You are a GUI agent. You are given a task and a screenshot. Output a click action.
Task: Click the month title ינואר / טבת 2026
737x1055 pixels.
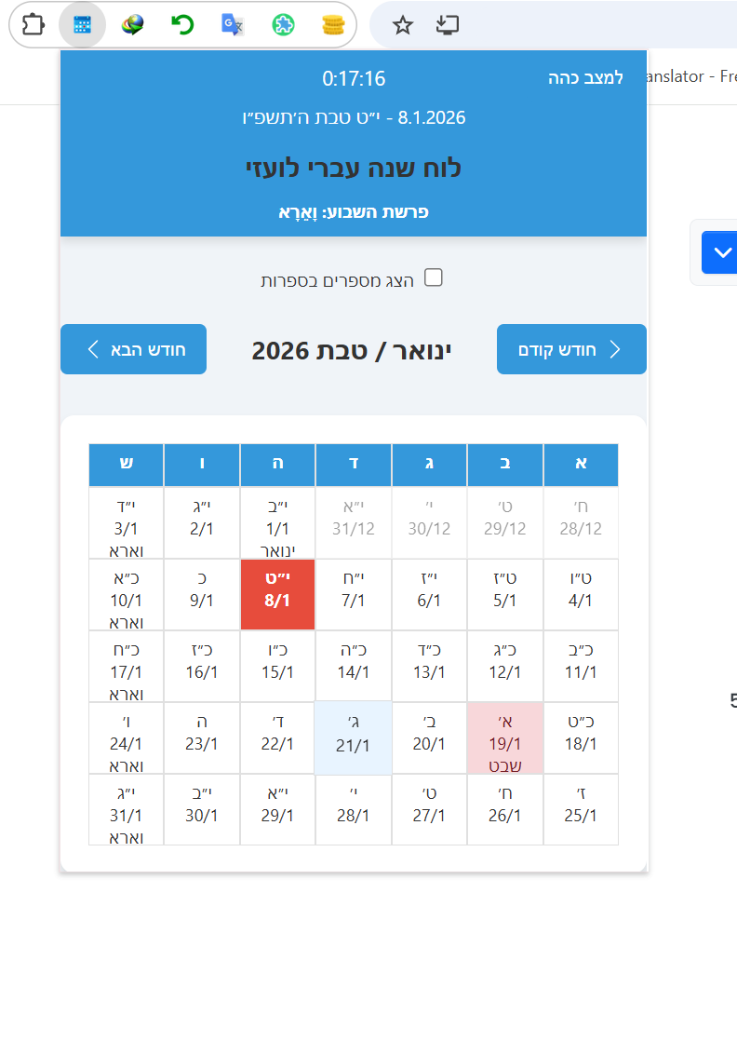click(352, 351)
